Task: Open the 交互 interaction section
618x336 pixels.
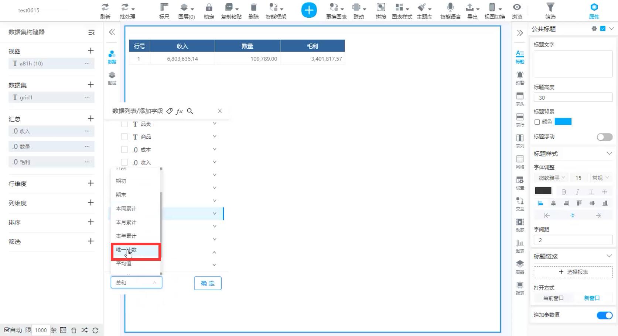Action: tap(520, 204)
